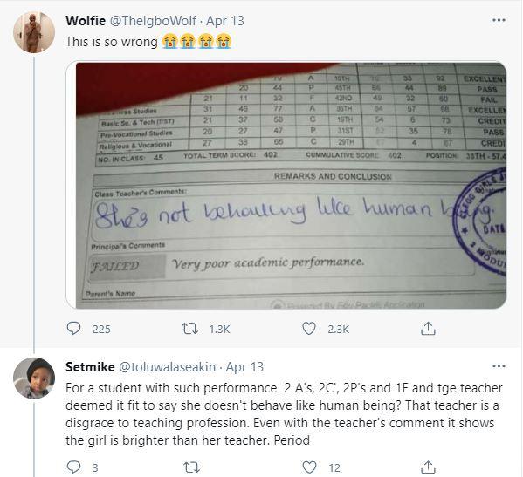Open reply icon on Wolfie's tweet
523x477 pixels.
[73, 329]
